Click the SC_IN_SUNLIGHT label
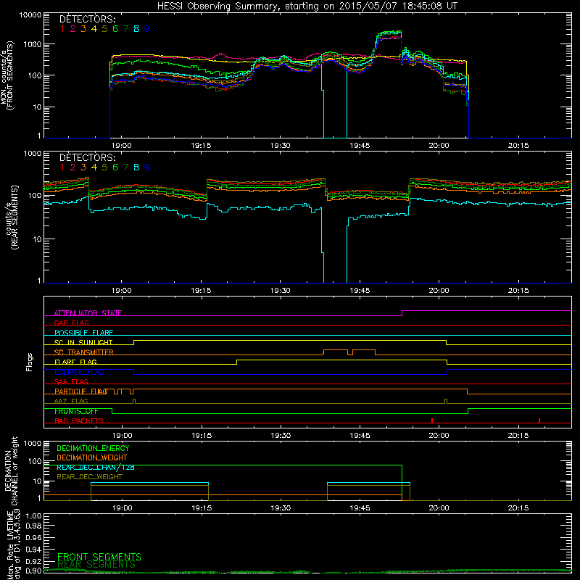 click(83, 342)
